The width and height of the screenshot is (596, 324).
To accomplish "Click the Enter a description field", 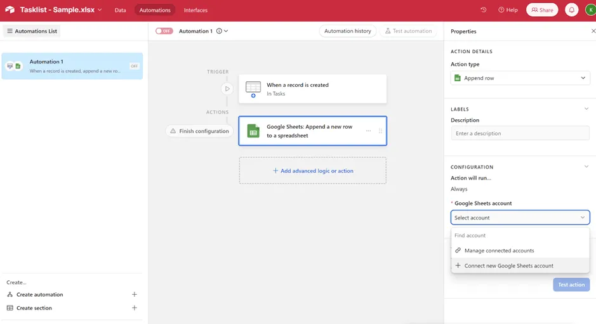I will click(520, 133).
